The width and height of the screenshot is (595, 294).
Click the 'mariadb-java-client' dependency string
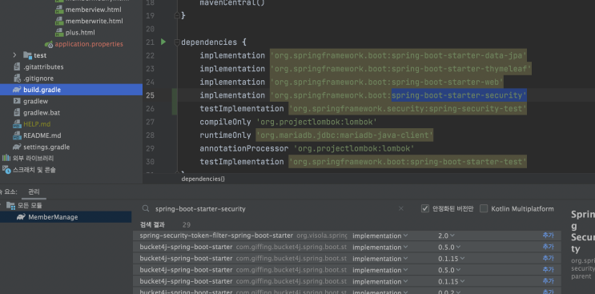pos(344,135)
